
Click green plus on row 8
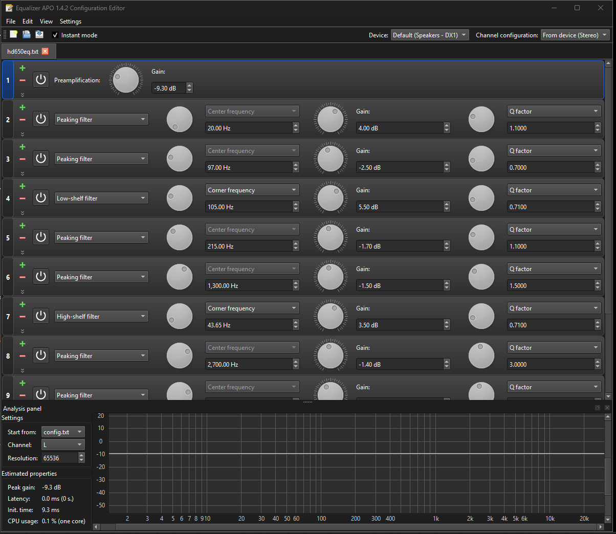tap(23, 344)
